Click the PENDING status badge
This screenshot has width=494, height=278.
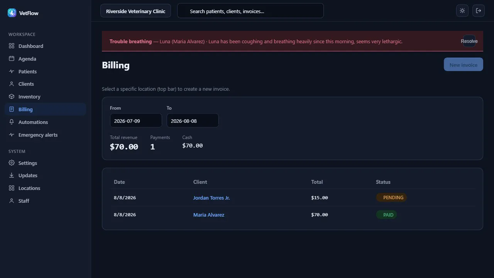click(x=391, y=197)
